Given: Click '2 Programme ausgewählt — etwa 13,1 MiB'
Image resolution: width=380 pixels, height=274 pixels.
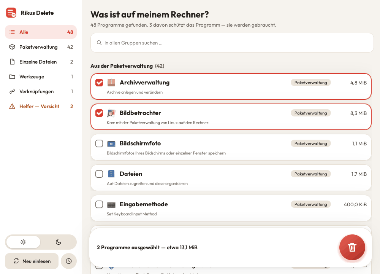Looking at the screenshot, I should click(147, 247).
